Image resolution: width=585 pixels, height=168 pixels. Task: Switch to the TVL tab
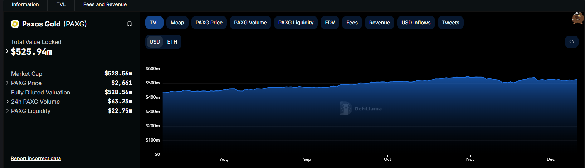point(61,5)
